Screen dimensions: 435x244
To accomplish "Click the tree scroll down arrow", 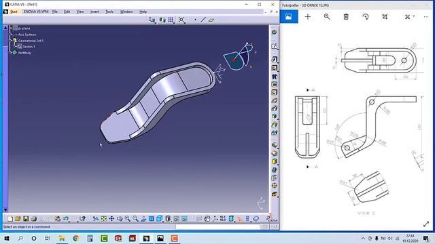I will click(5, 210).
